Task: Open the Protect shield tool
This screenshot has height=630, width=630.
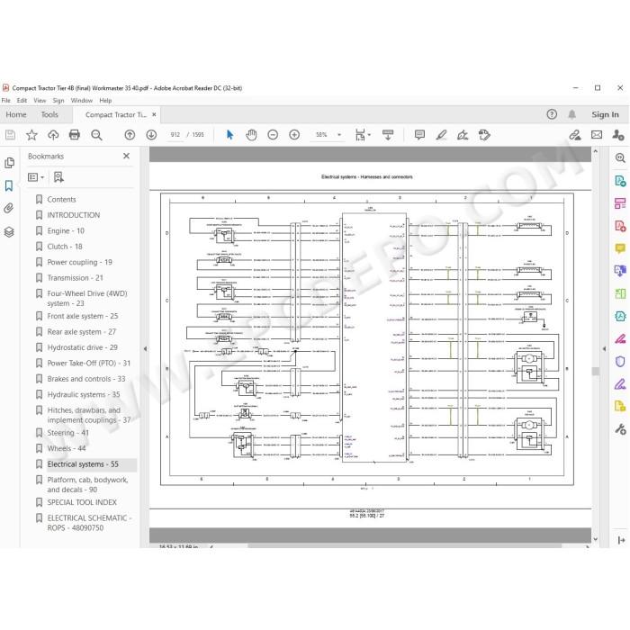Action: (x=620, y=362)
